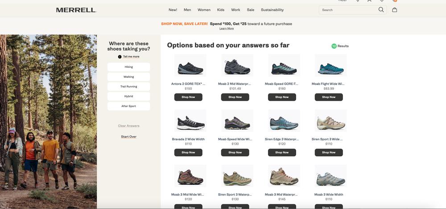Click the search magnifier icon
This screenshot has height=209, width=446.
[x=381, y=10]
